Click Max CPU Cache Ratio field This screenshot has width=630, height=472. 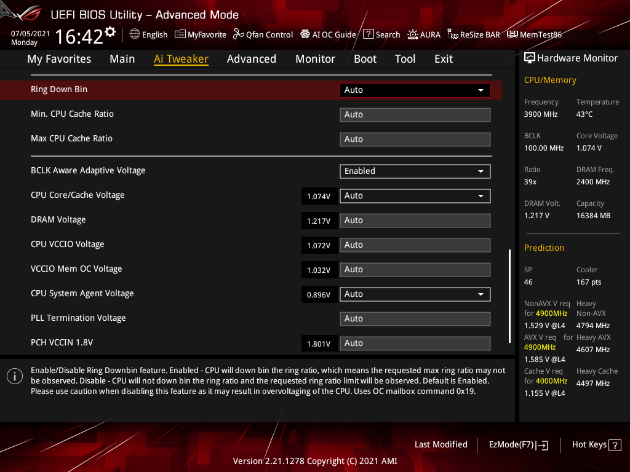(x=415, y=140)
